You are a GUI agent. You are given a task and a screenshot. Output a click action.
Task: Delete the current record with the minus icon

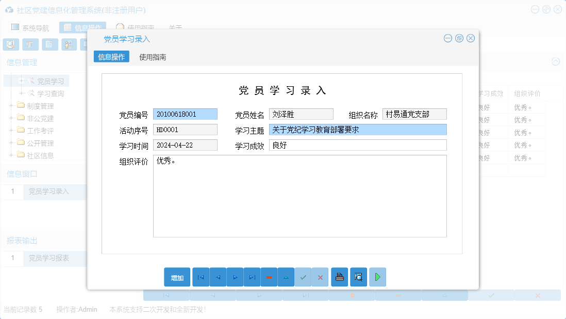(269, 277)
